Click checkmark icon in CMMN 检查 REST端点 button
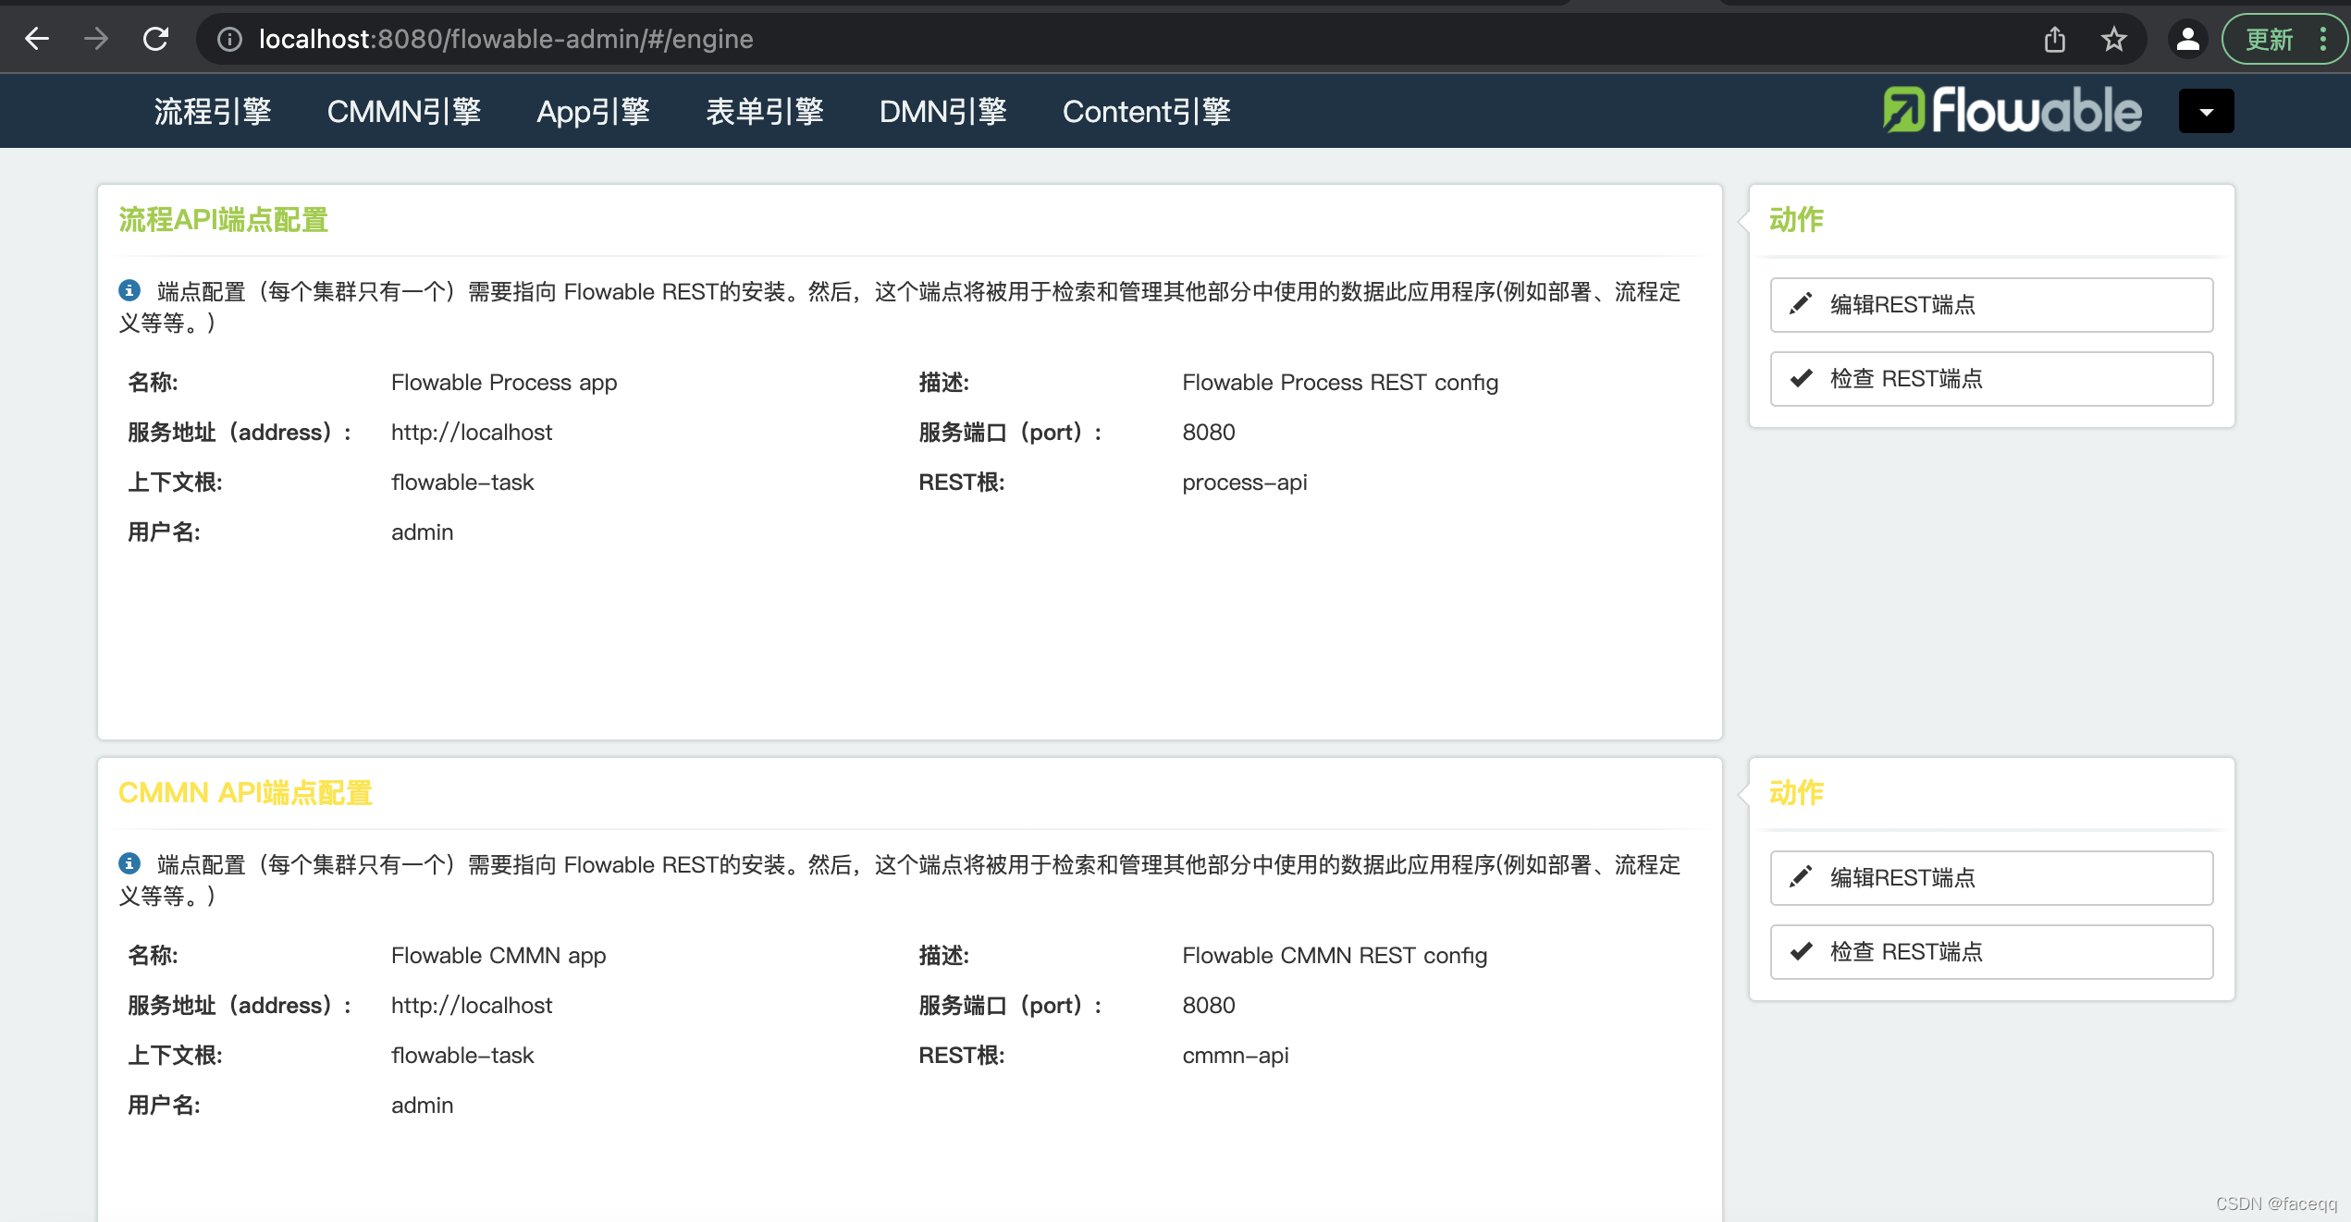This screenshot has width=2351, height=1222. [x=1801, y=950]
